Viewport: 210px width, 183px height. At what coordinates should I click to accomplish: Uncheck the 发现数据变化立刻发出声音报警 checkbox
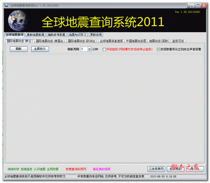point(158,49)
